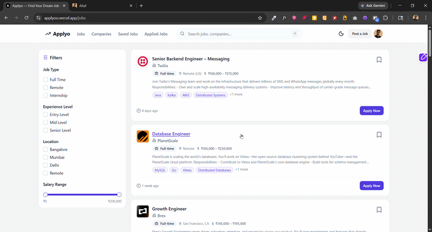Open Saved Jobs nav item

click(128, 34)
